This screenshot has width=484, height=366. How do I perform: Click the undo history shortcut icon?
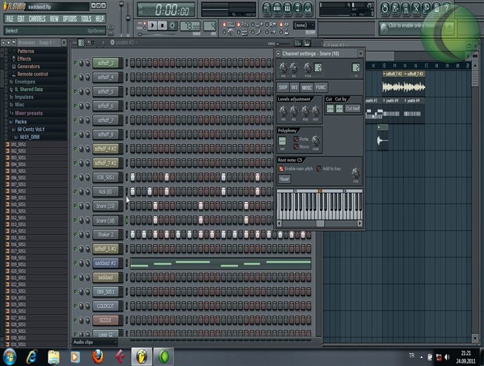pos(385,9)
